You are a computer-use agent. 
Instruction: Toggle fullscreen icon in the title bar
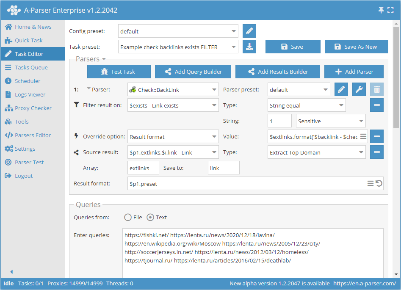coord(390,10)
